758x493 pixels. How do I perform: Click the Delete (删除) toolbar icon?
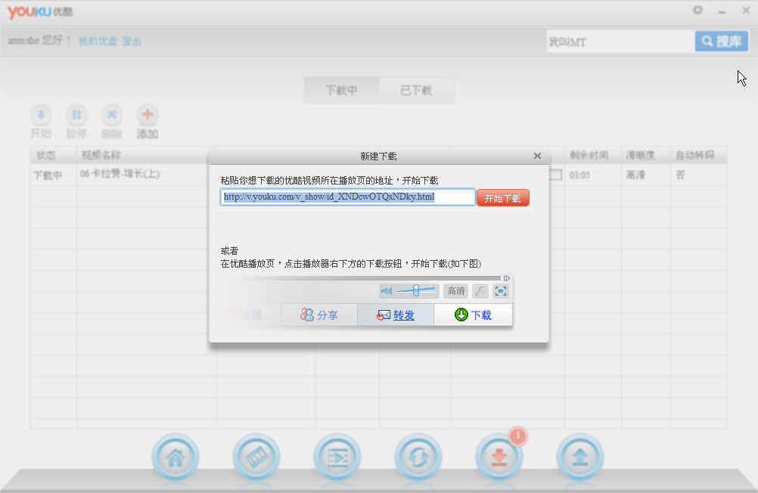[x=112, y=115]
